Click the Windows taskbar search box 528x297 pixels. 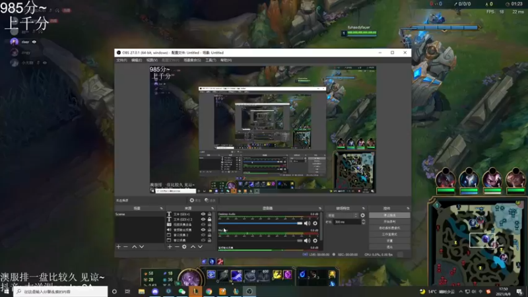pos(61,292)
